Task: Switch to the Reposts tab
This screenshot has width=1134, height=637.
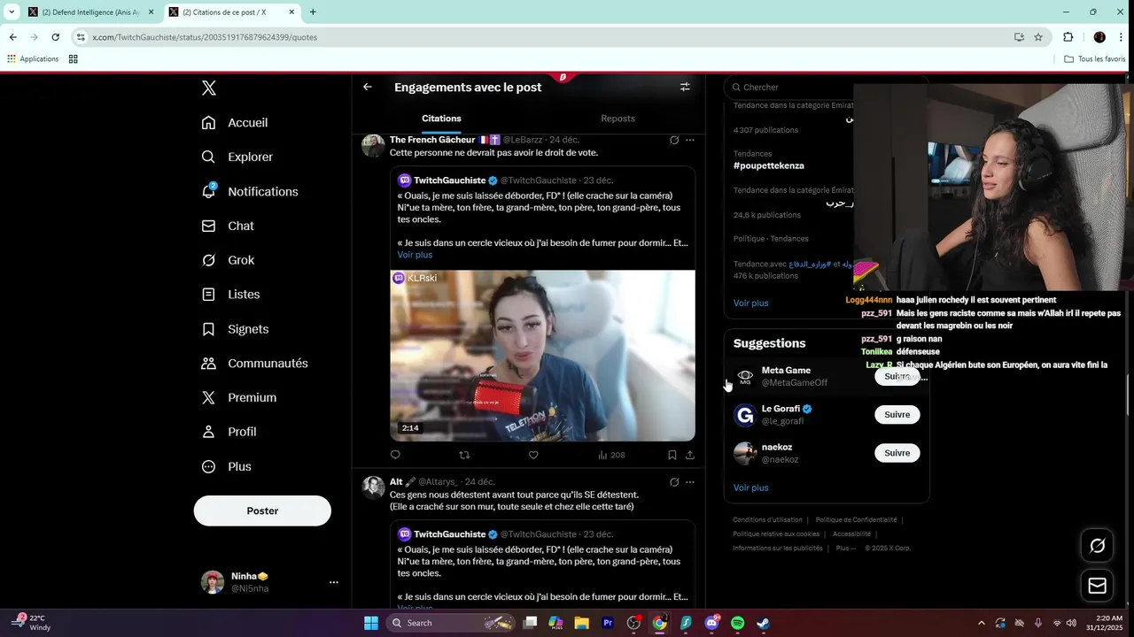Action: tap(617, 119)
